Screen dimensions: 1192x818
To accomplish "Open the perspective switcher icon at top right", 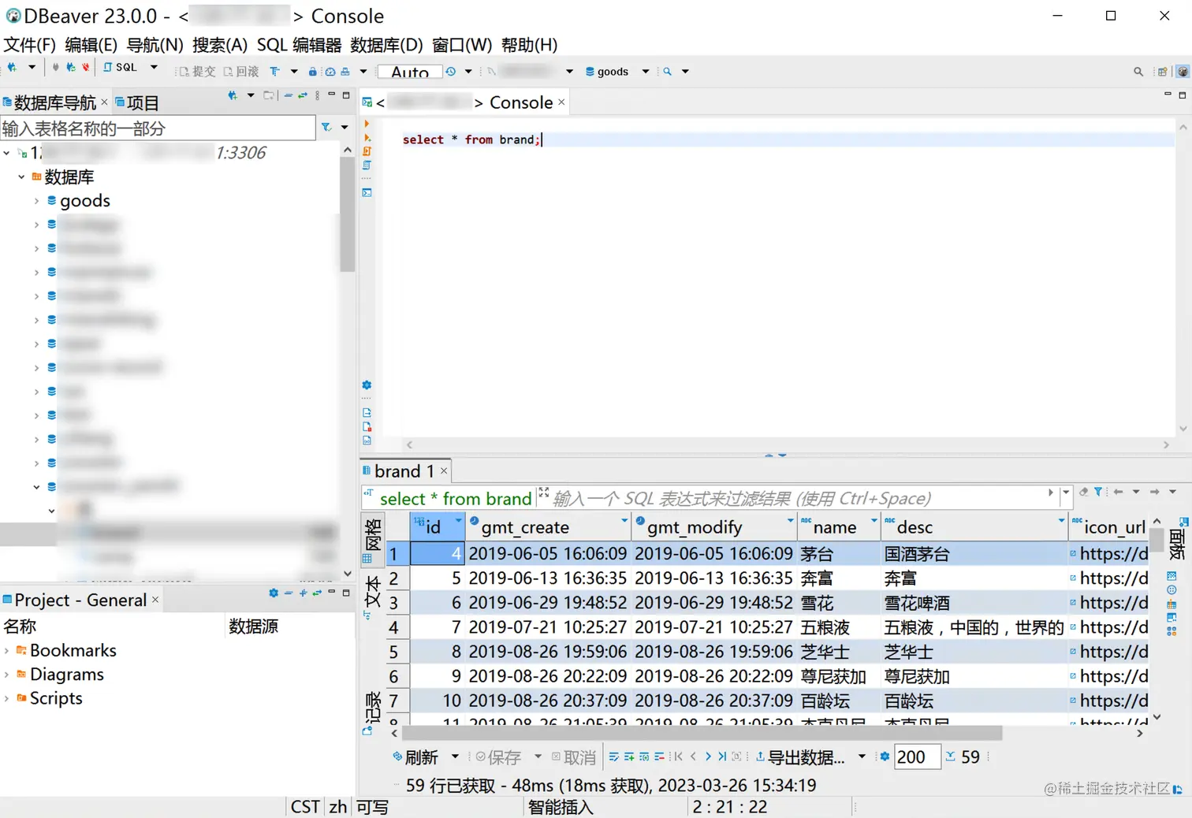I will 1162,72.
